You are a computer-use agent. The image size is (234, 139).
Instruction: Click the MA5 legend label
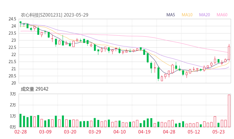[x=170, y=15]
